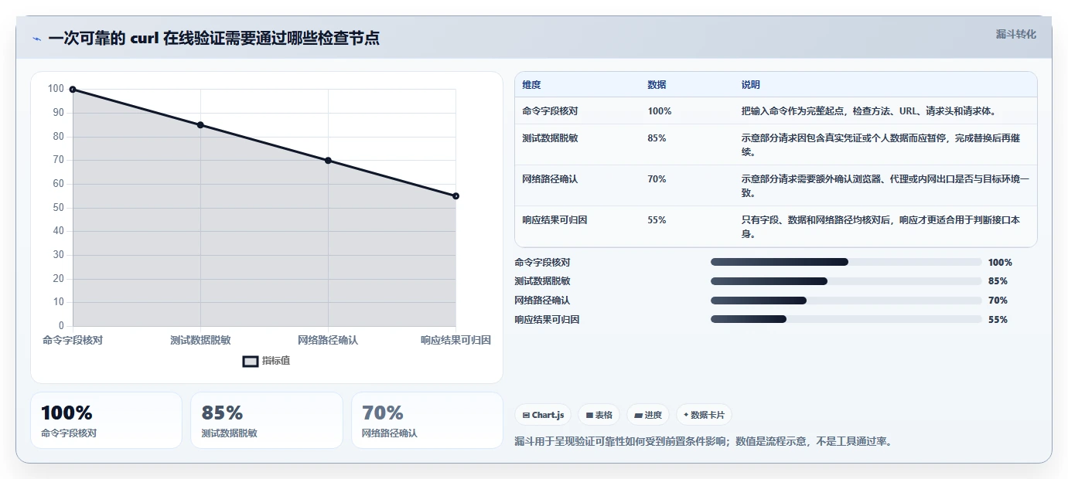Select the 数据卡片 tag chip
Screen dimensions: 1068x479
[x=704, y=415]
